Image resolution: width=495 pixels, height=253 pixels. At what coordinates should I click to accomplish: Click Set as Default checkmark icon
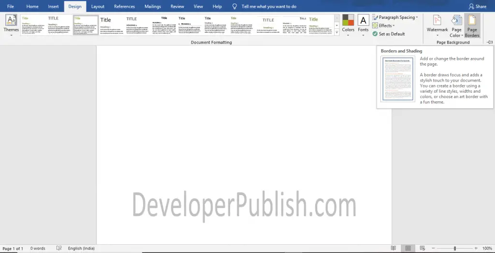(x=375, y=34)
